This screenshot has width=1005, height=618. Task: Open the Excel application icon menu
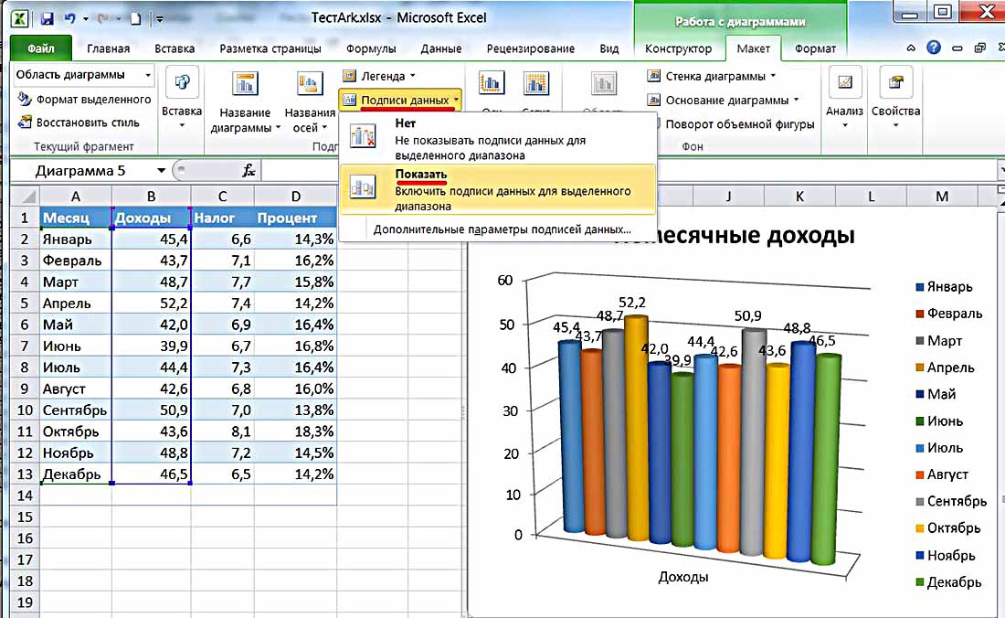pos(19,18)
